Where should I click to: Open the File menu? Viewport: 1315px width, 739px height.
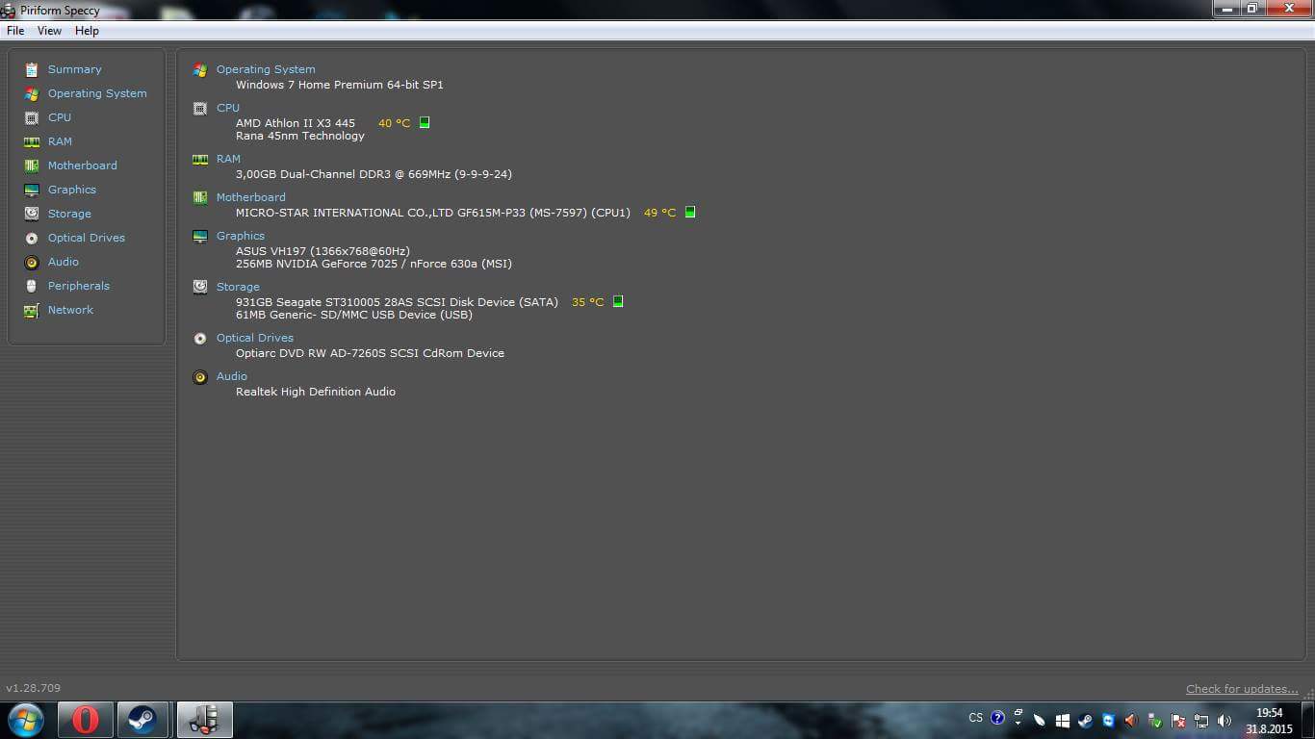click(x=15, y=31)
